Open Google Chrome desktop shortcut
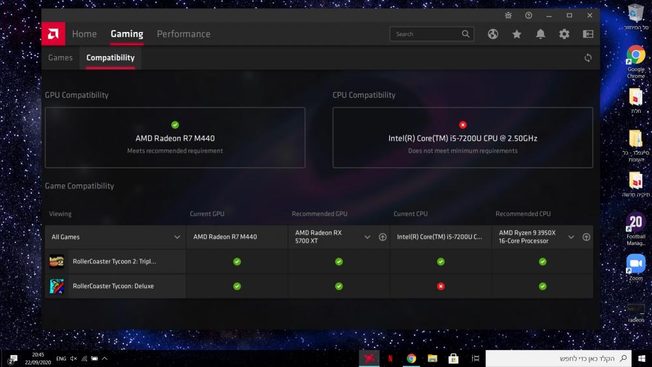Viewport: 652px width, 367px height. click(636, 61)
